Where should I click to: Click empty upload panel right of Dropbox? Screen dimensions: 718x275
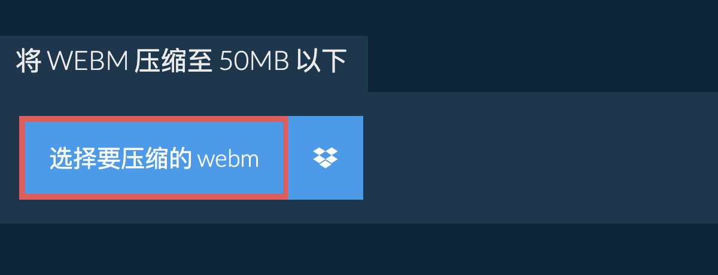[538, 158]
